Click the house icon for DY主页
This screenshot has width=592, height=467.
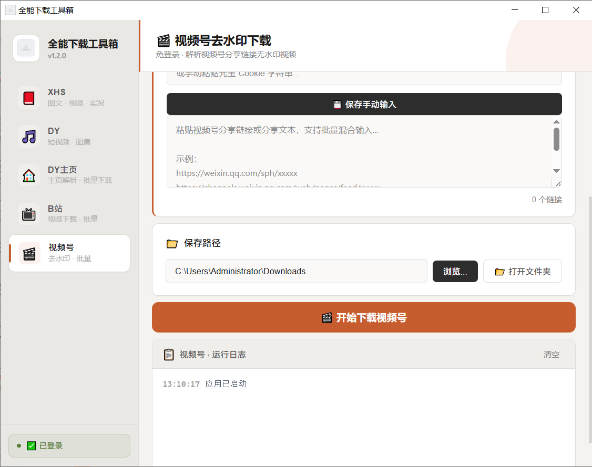(x=29, y=175)
